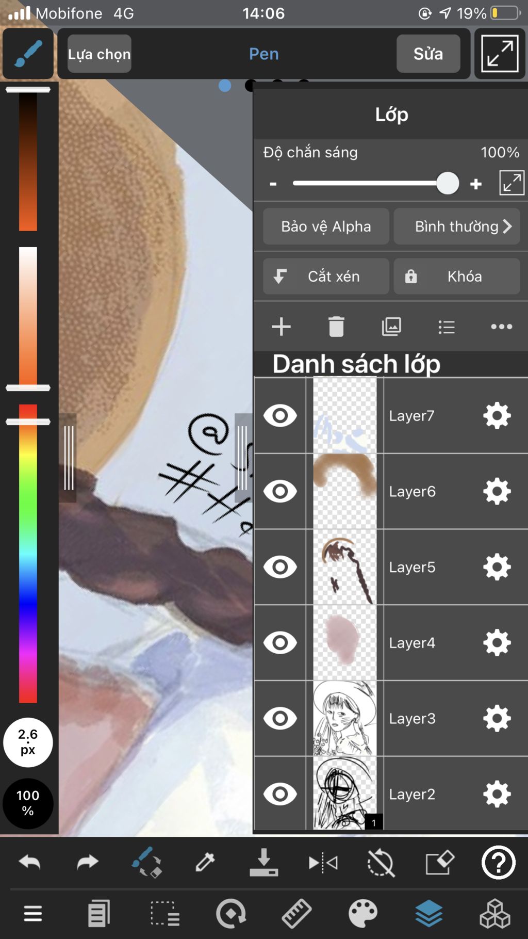Open the ruler tool icon
Viewport: 528px width, 939px height.
296,914
